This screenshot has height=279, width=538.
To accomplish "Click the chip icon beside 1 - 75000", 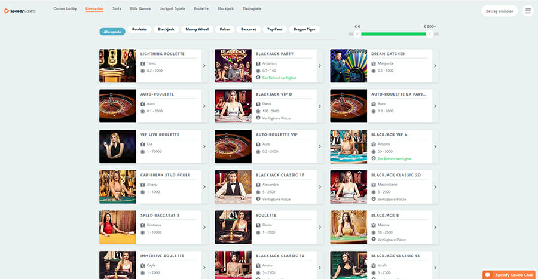I will (x=143, y=152).
